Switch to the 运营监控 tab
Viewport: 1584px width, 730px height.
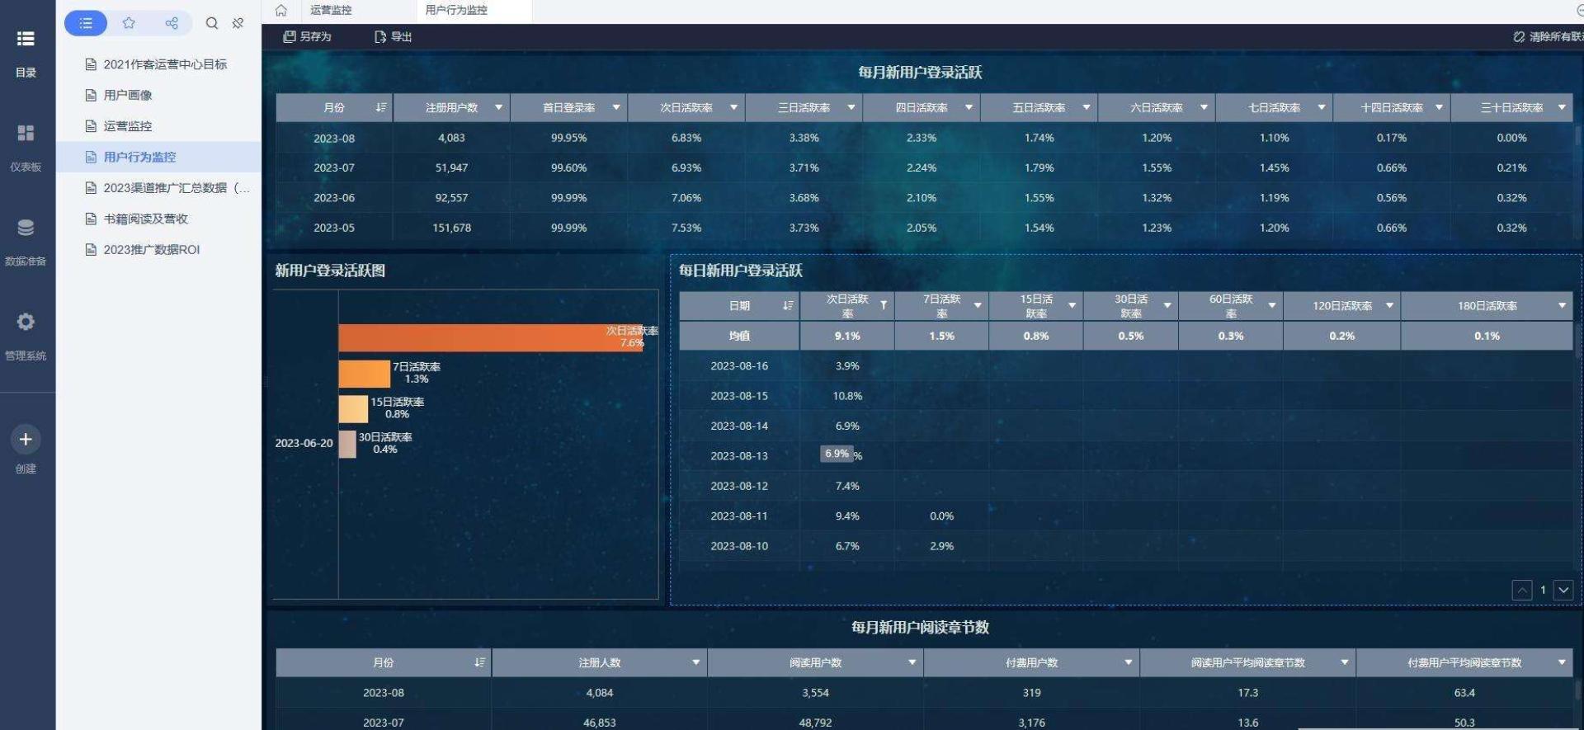pyautogui.click(x=331, y=11)
